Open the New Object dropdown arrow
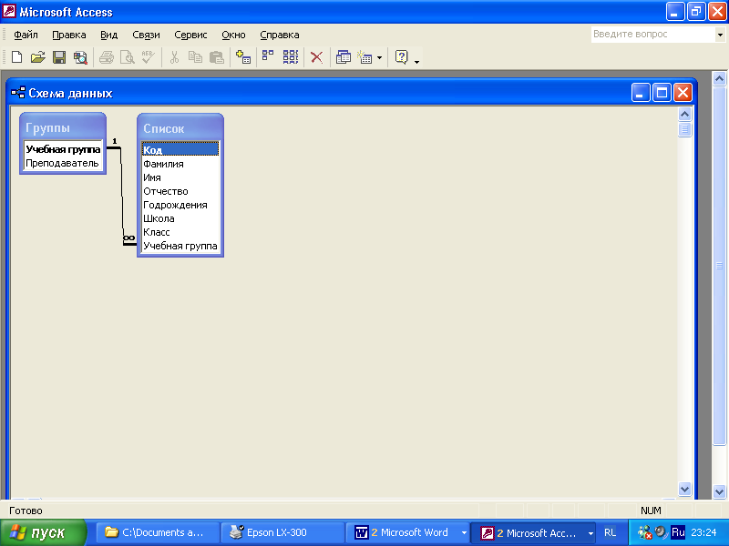 click(379, 58)
